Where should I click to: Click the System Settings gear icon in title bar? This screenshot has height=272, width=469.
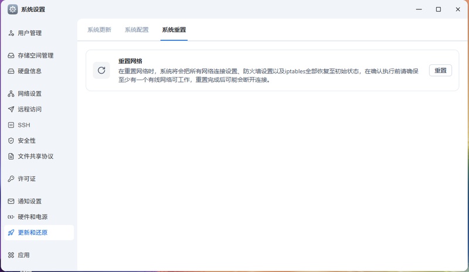coord(12,9)
